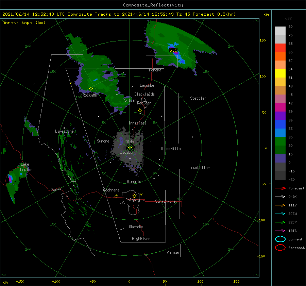306x286 pixels.
Task: Click the blue 36 dBZ color swatch
Action: click(280, 124)
